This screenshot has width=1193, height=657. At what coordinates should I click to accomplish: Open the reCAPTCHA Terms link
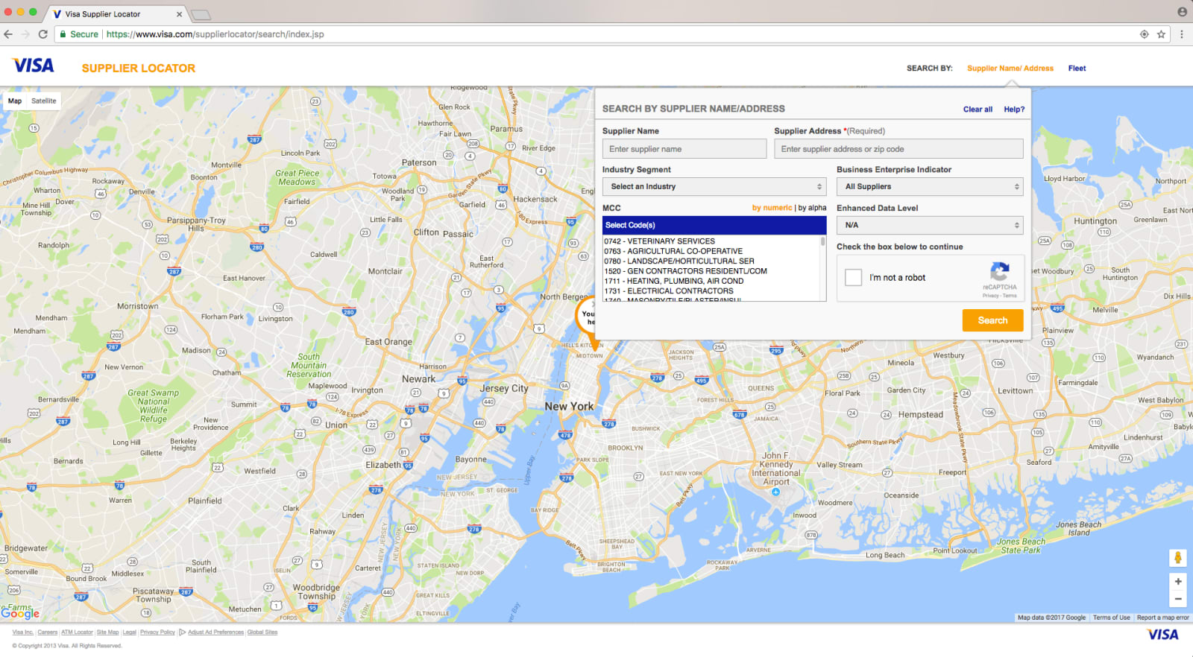(1010, 296)
